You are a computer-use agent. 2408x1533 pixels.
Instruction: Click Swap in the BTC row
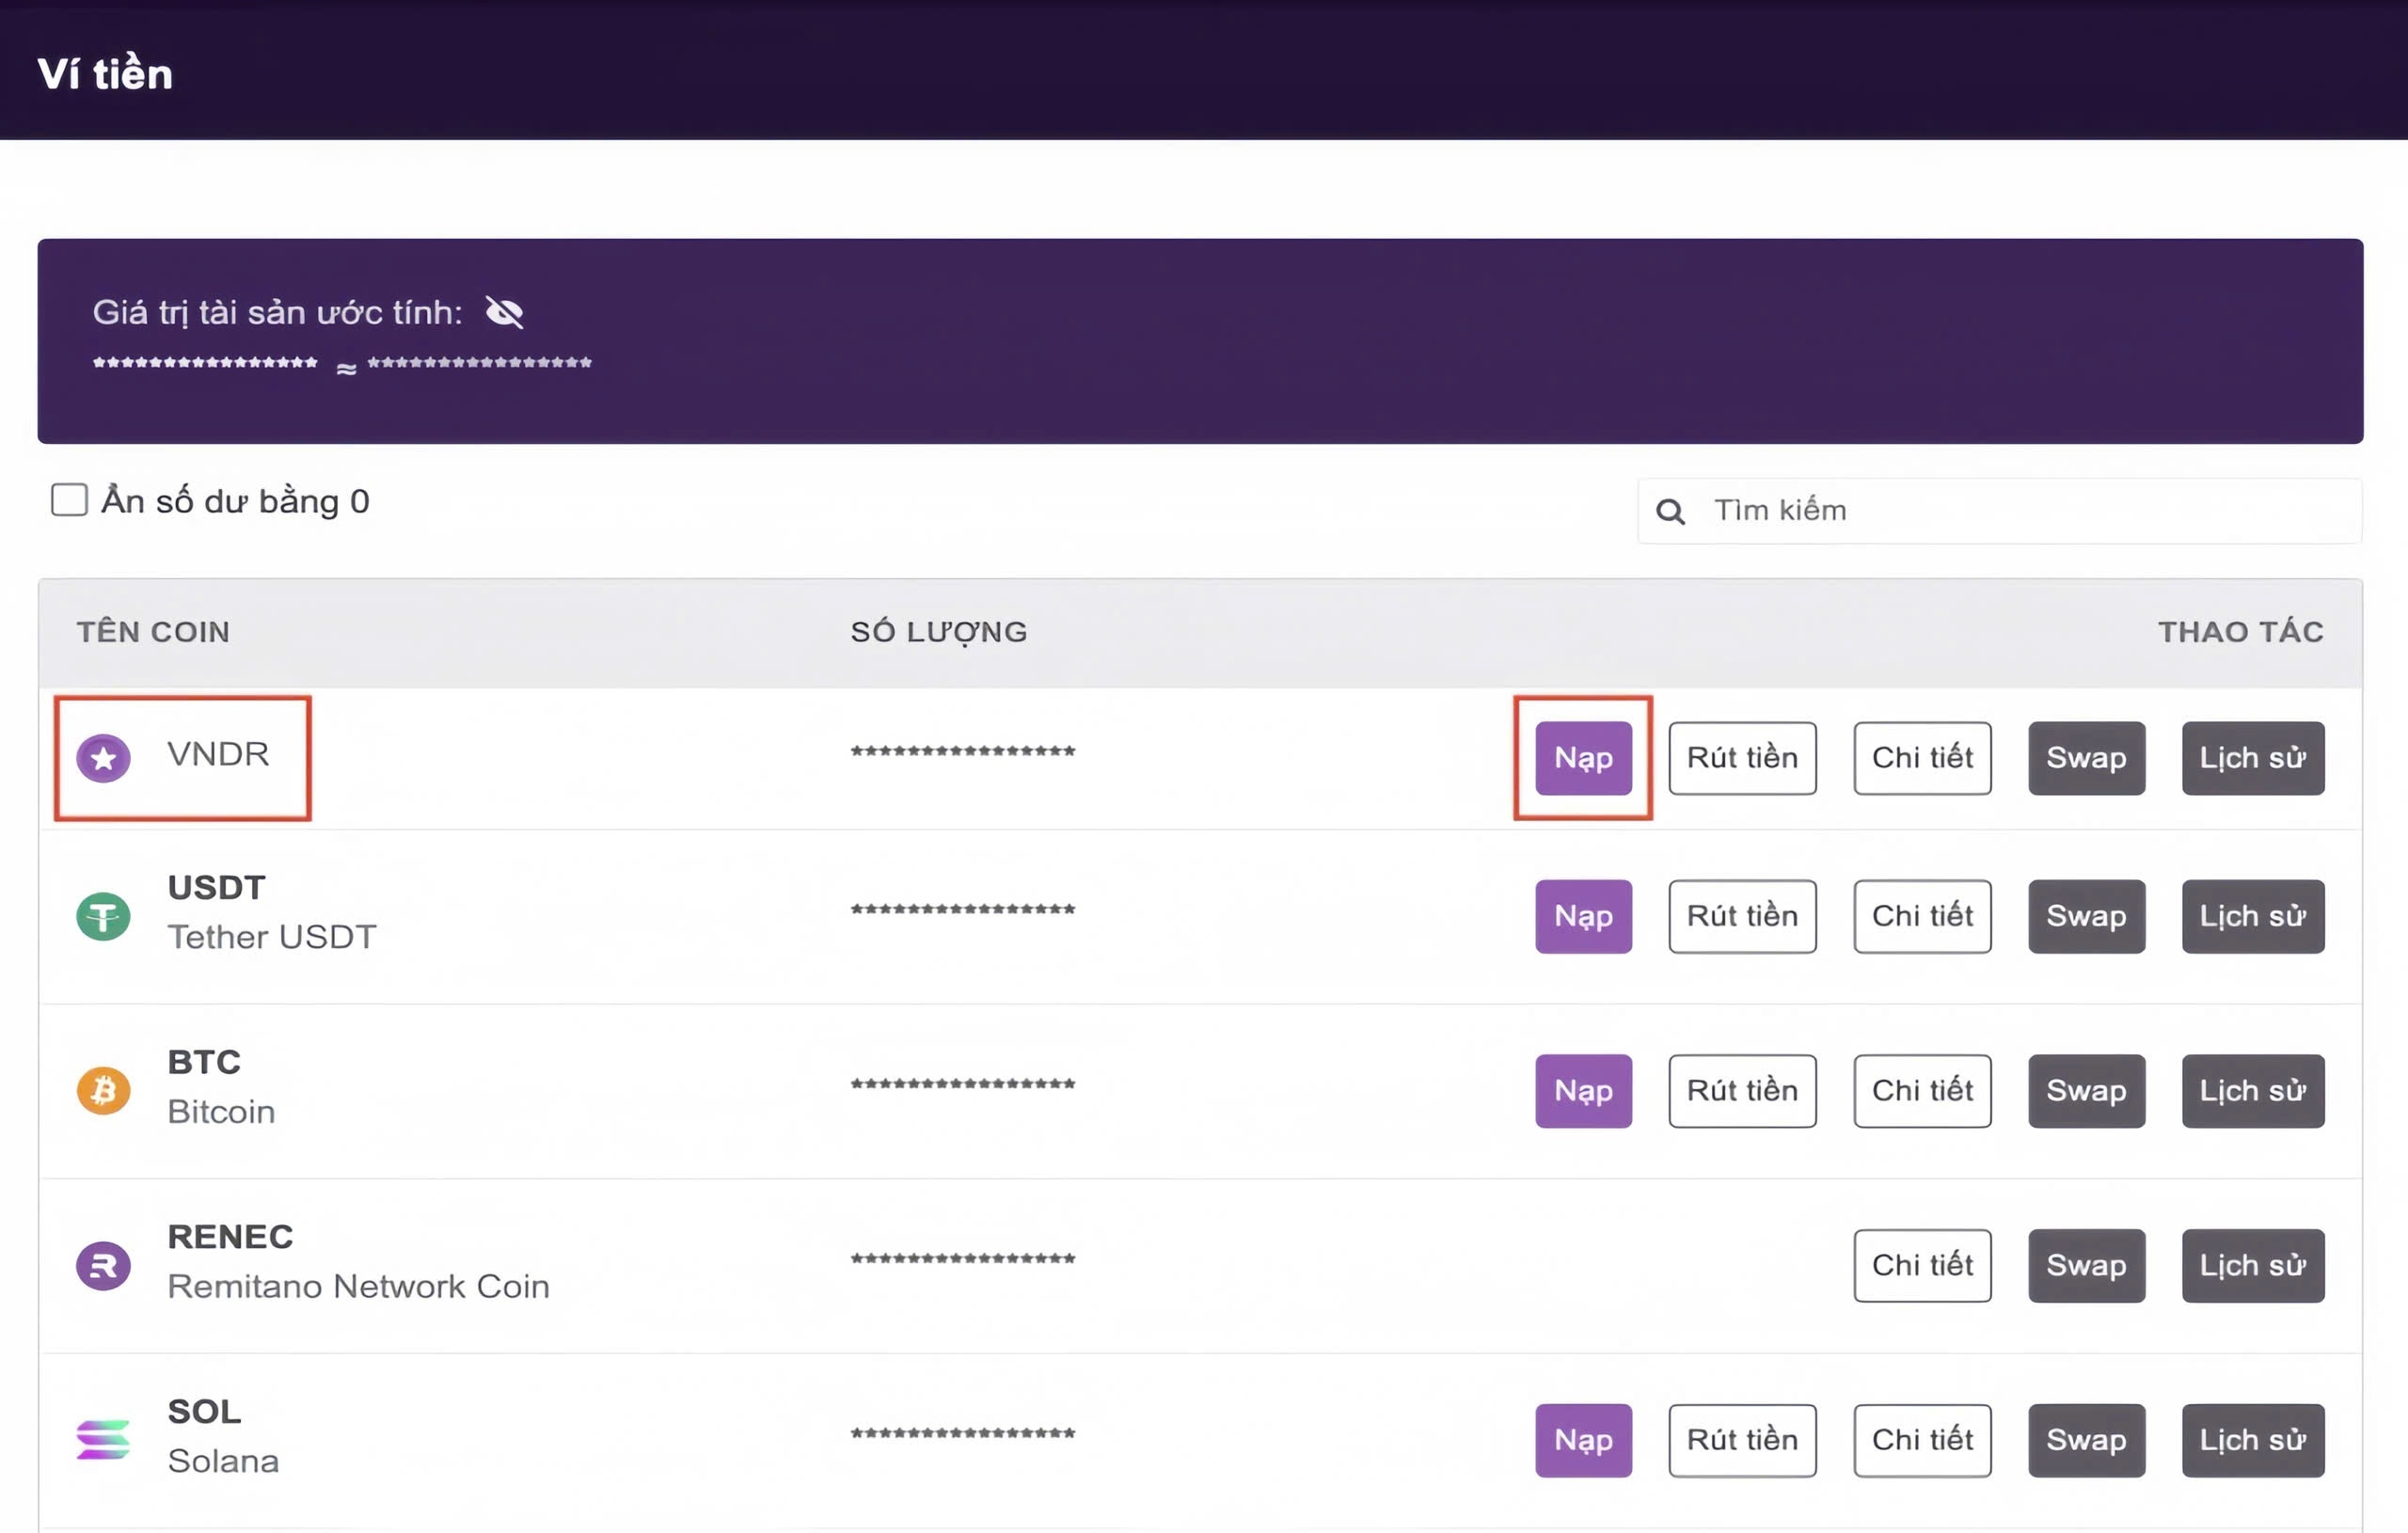click(x=2086, y=1091)
